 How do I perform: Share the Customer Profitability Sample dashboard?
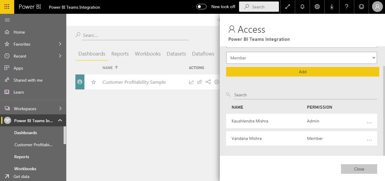point(199,82)
